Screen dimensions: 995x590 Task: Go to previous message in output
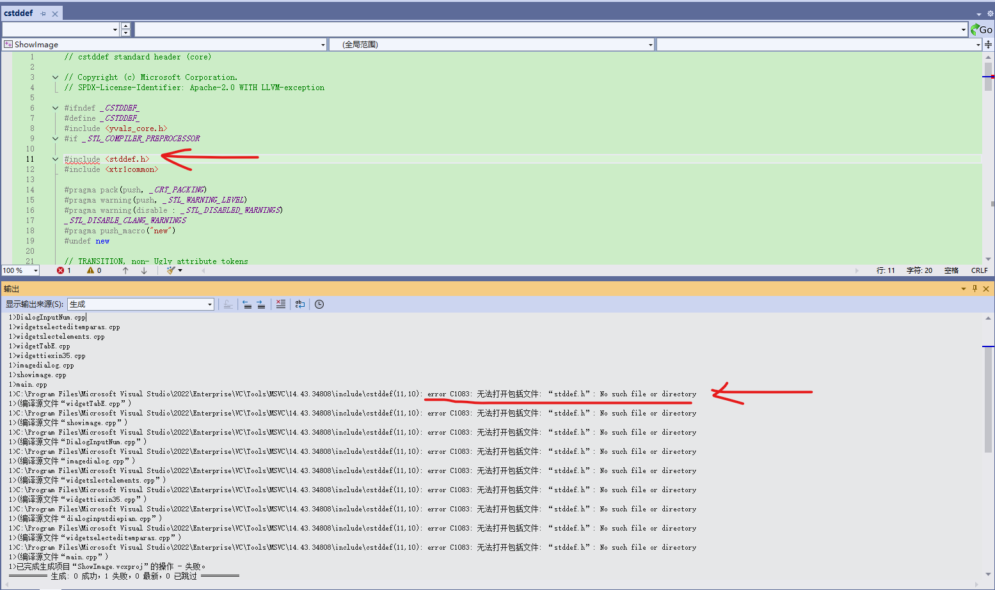click(x=247, y=304)
